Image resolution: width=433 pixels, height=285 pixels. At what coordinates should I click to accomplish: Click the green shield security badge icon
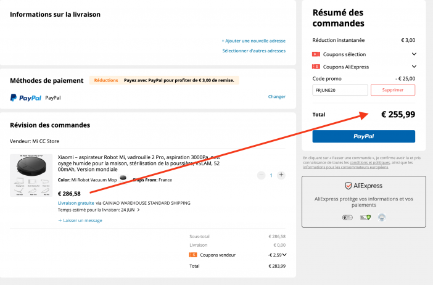(365, 217)
